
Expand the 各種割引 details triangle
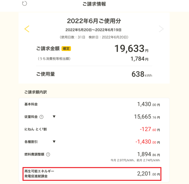pyautogui.click(x=54, y=142)
